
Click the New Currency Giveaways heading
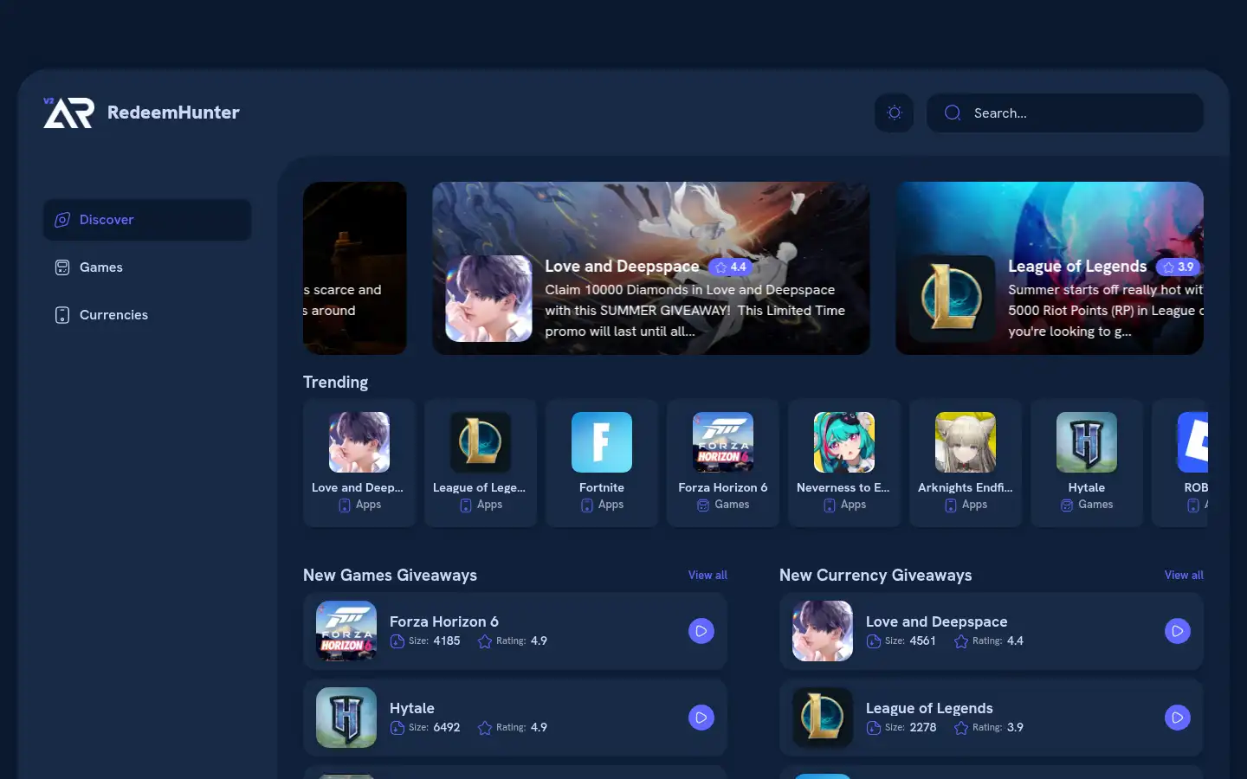tap(875, 575)
